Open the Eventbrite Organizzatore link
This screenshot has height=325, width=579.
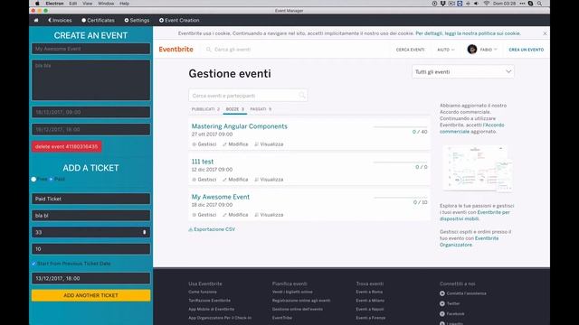click(469, 241)
